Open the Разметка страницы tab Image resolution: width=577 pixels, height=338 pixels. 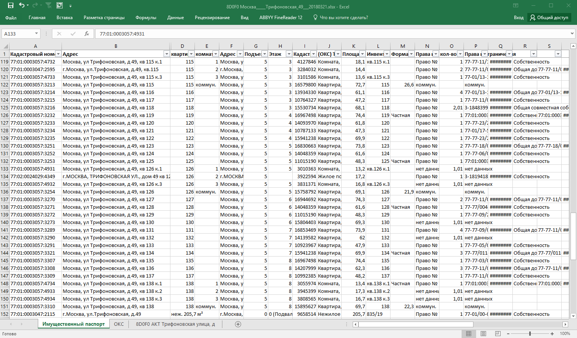pyautogui.click(x=104, y=18)
